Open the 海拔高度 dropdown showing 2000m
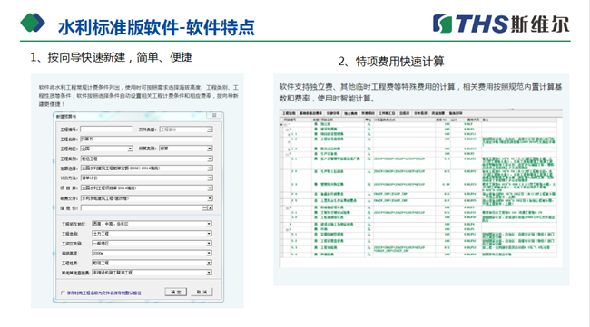This screenshot has height=327, width=590. pyautogui.click(x=209, y=253)
